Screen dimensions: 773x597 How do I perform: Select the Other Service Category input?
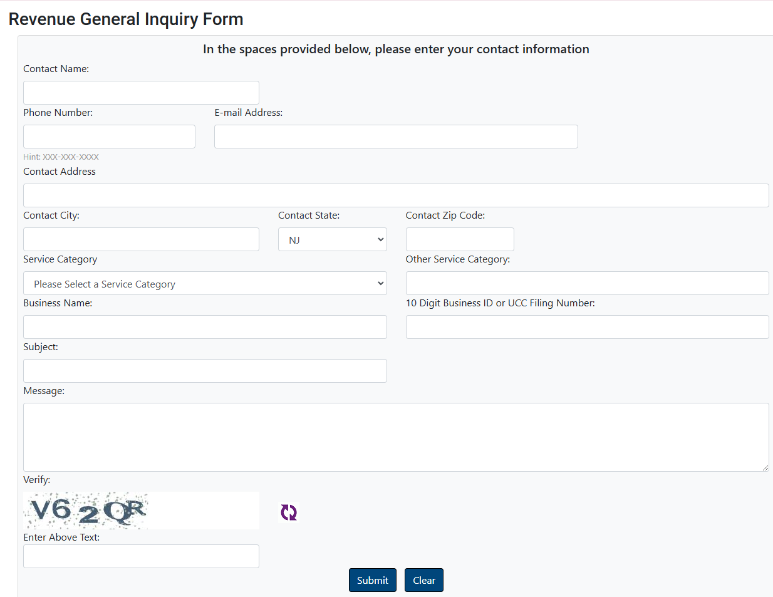(588, 283)
